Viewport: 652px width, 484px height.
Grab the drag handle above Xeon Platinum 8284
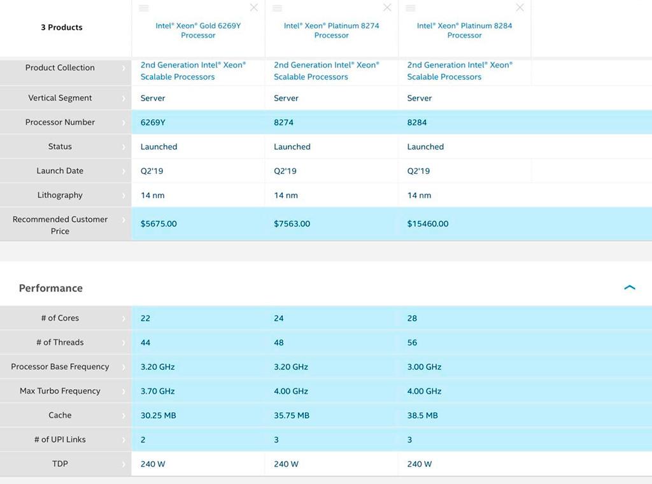click(x=411, y=8)
